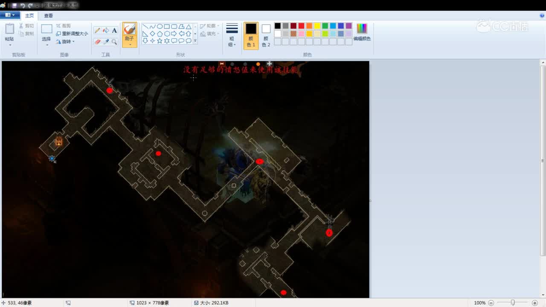Image resolution: width=546 pixels, height=307 pixels.
Task: Open the Outline (轮廓) dropdown
Action: [x=209, y=26]
